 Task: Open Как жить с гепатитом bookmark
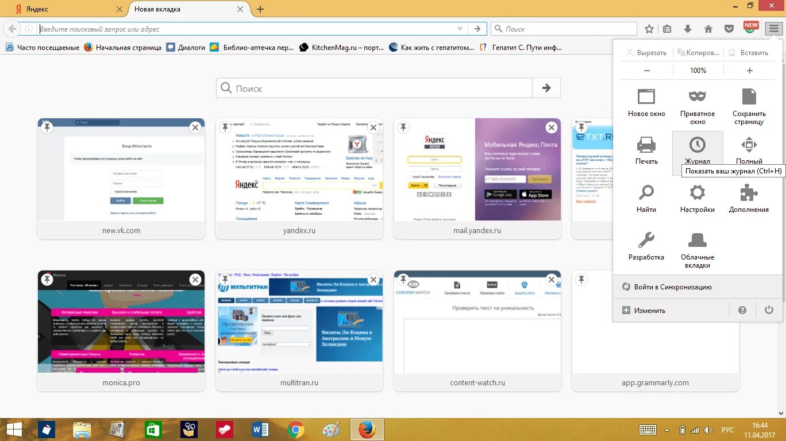pos(431,48)
